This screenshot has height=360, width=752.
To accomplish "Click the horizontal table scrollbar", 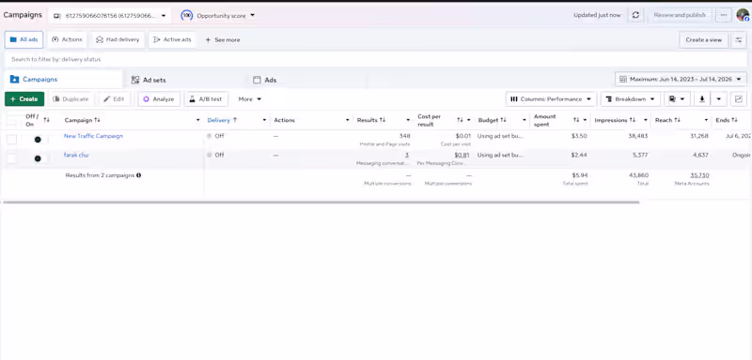I will (321, 202).
